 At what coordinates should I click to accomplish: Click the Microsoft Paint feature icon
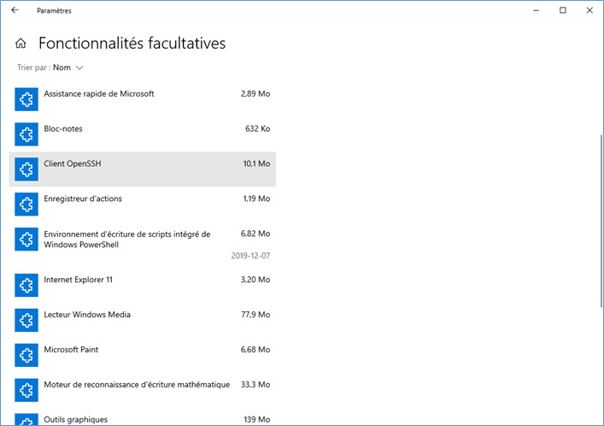pos(27,355)
